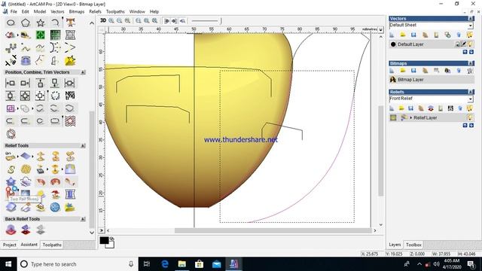Click the Nesting vectors icon
This screenshot has height=271, width=482.
[70, 96]
